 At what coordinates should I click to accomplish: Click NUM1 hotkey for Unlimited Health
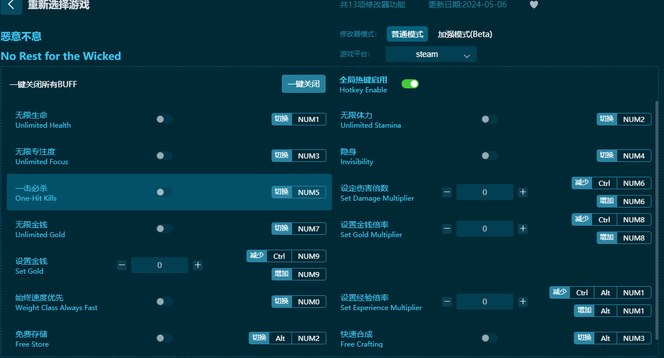coord(309,119)
